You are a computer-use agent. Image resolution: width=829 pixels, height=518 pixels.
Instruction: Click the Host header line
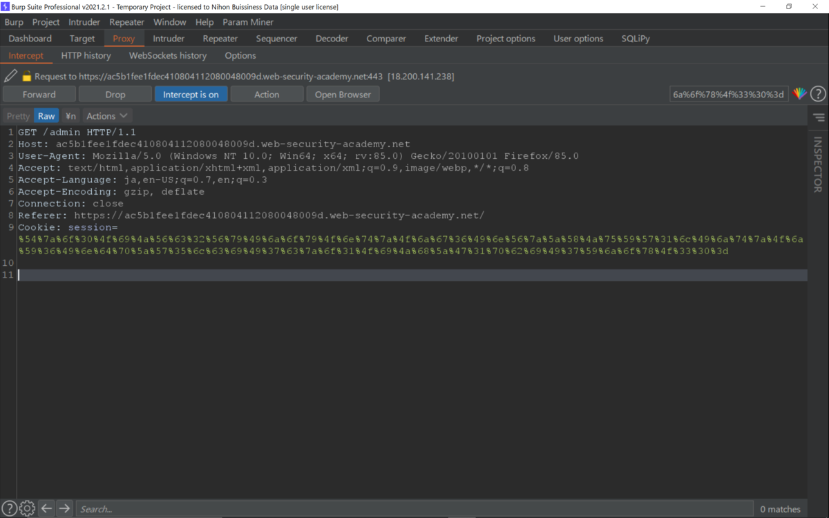pyautogui.click(x=214, y=144)
